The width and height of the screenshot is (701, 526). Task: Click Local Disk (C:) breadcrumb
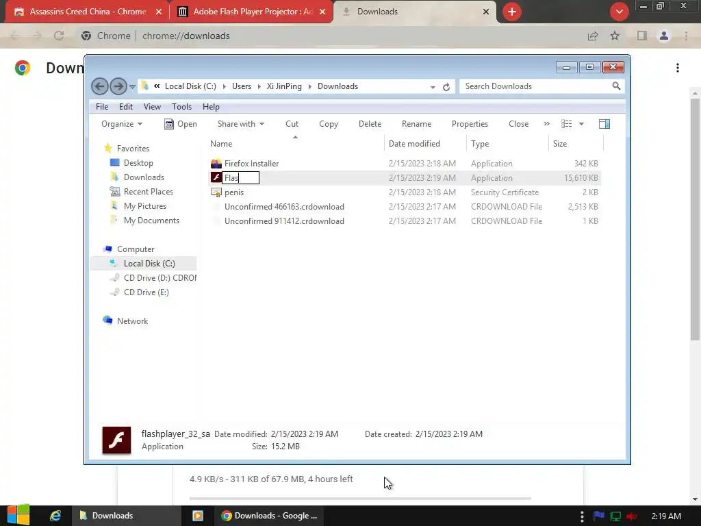click(x=190, y=86)
